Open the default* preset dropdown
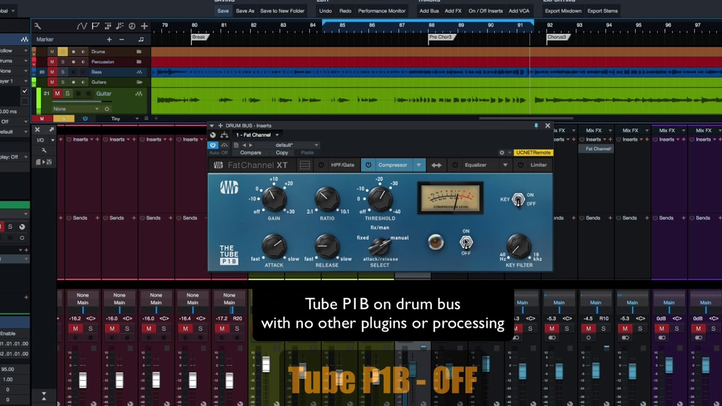The width and height of the screenshot is (722, 406). tap(316, 145)
